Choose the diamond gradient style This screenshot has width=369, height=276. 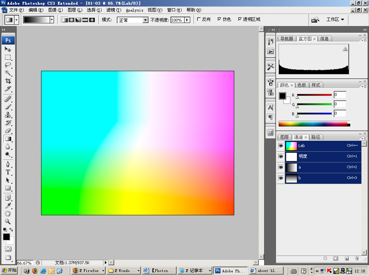[x=92, y=20]
